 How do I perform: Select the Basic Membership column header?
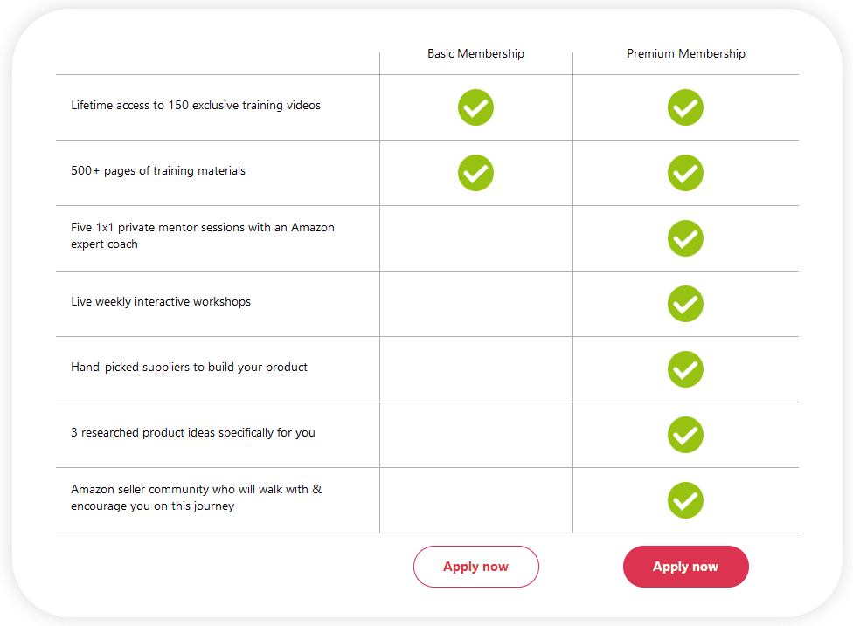click(x=475, y=53)
